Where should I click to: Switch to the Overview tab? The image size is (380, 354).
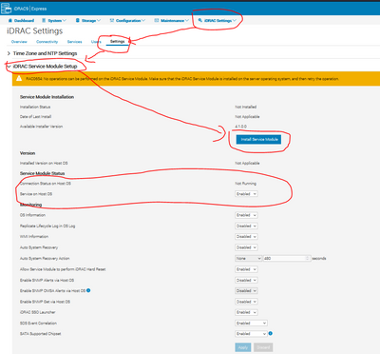coord(19,42)
